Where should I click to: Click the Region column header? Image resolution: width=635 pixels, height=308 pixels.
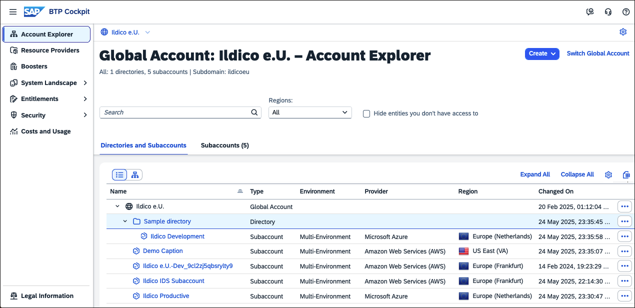[x=468, y=191]
